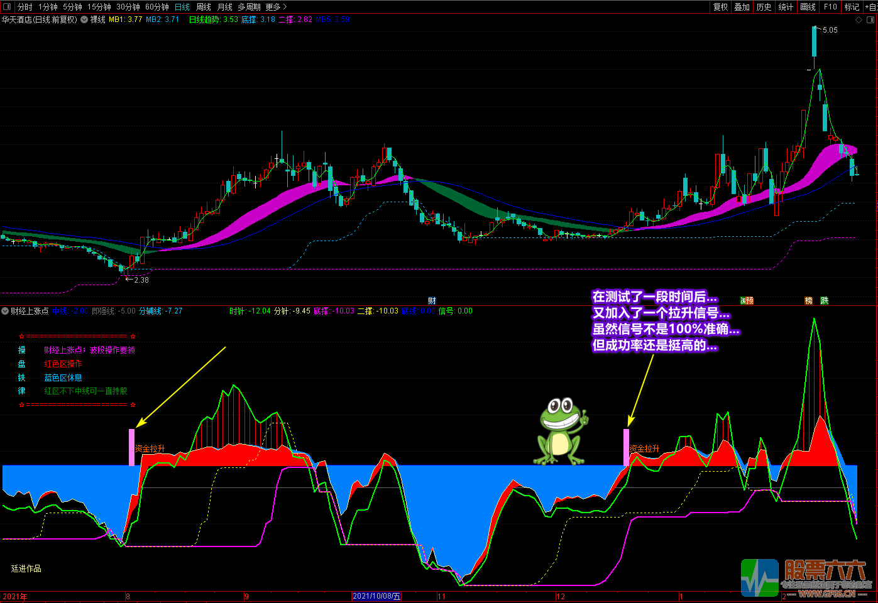Click the 跌 marker icon
878x603 pixels.
pyautogui.click(x=824, y=301)
